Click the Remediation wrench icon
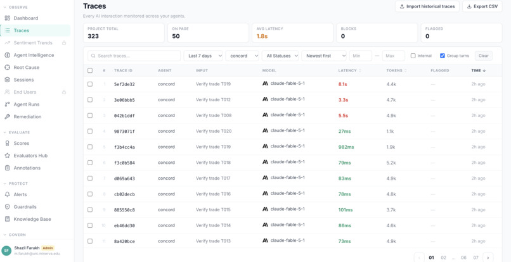 tap(7, 116)
